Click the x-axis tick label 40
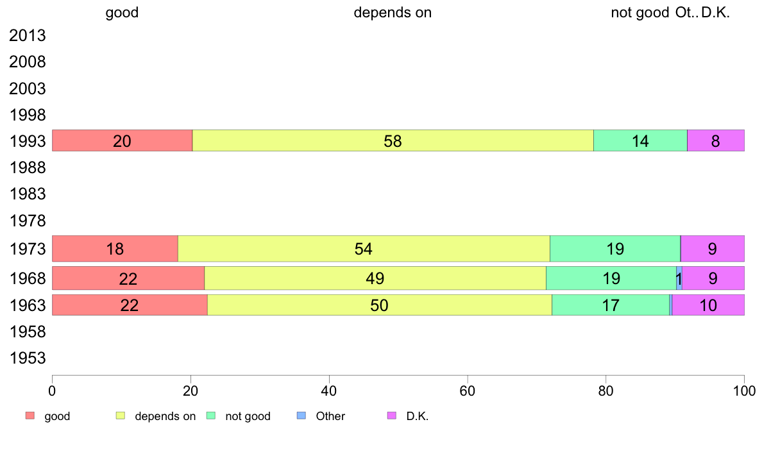This screenshot has width=762, height=472. (329, 391)
